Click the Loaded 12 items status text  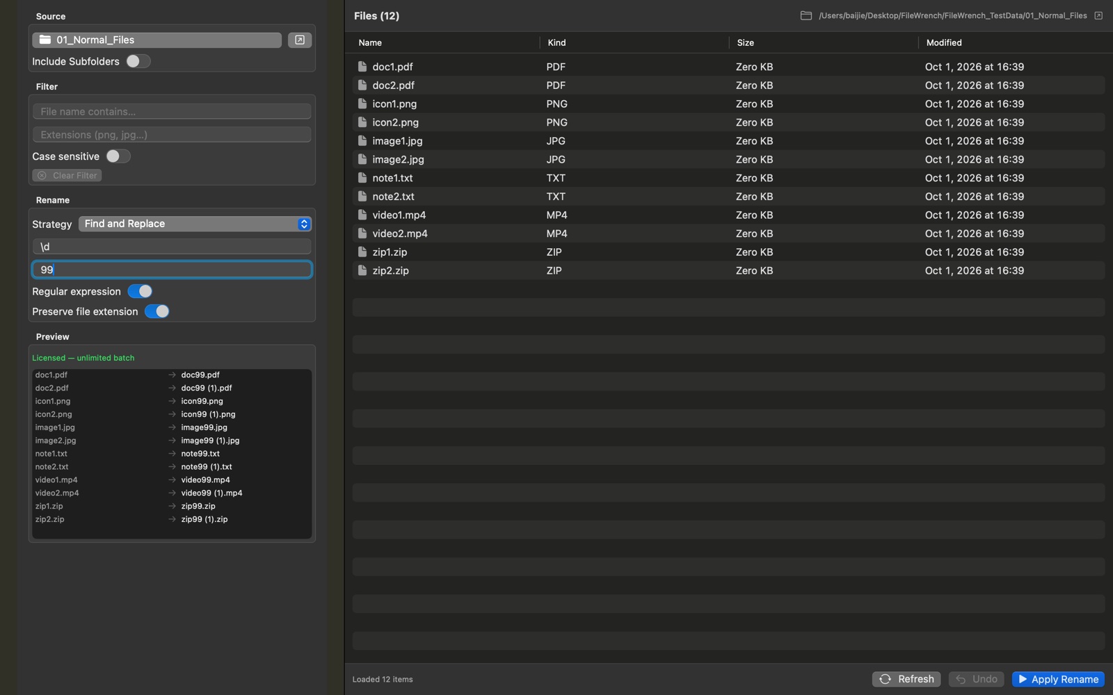coord(383,679)
